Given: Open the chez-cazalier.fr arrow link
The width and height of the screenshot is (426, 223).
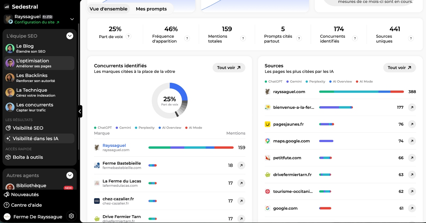Looking at the screenshot, I should [241, 201].
